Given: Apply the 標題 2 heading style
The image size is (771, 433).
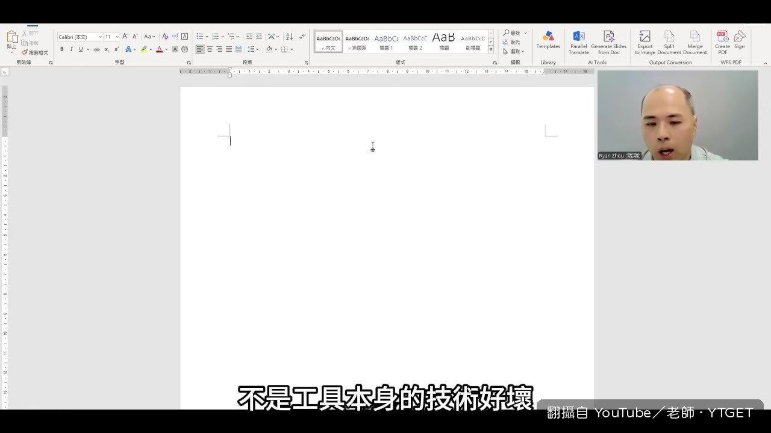Looking at the screenshot, I should (x=415, y=41).
